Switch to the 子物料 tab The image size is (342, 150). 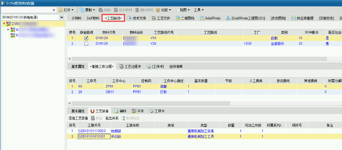tap(76, 18)
